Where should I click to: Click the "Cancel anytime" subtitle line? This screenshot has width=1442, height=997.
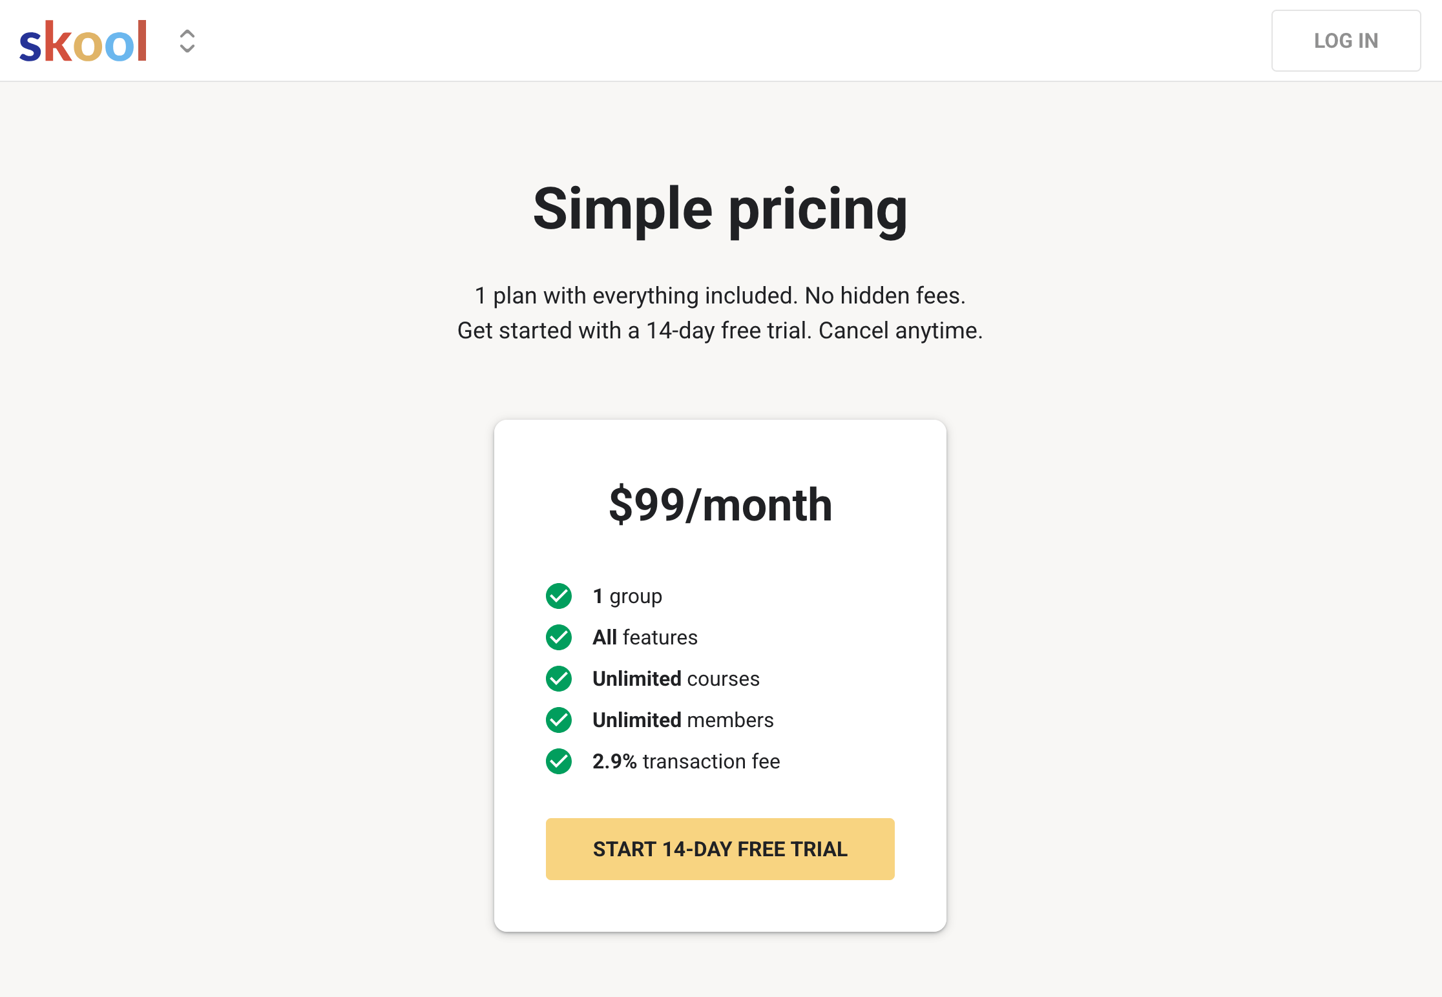pos(720,331)
